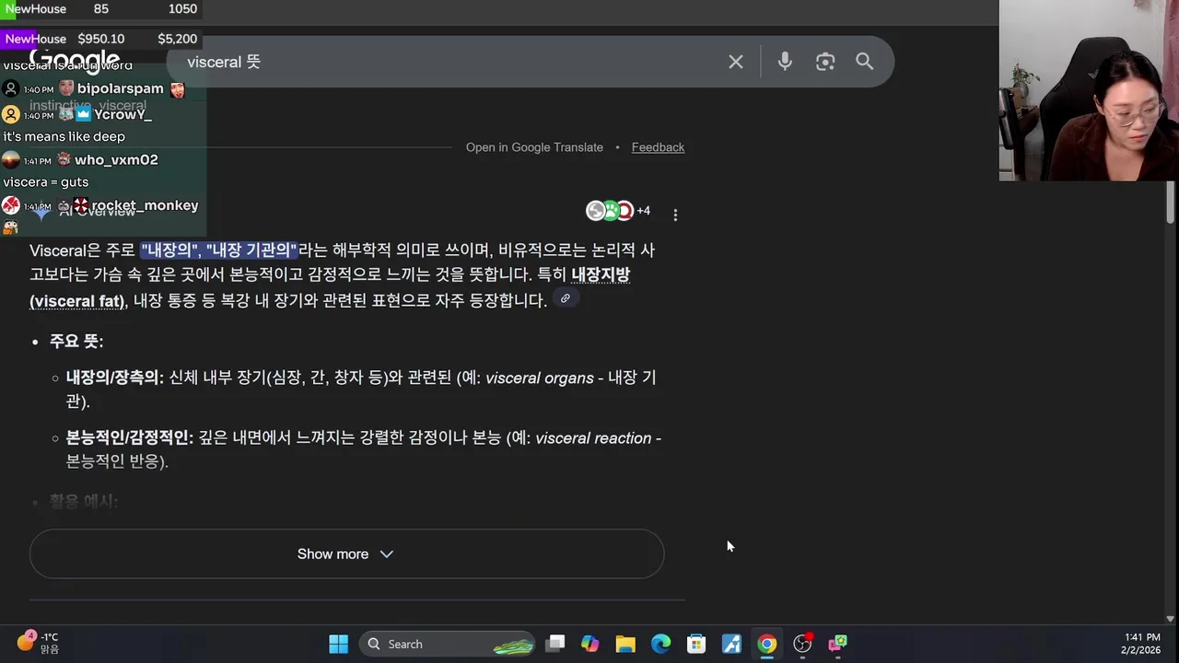Viewport: 1179px width, 663px height.
Task: Click the Google logo
Action: (74, 61)
